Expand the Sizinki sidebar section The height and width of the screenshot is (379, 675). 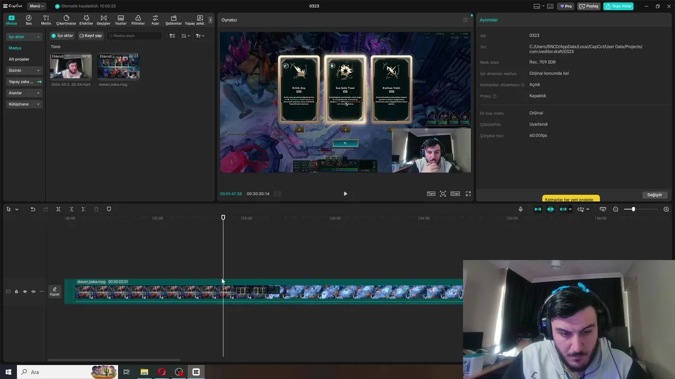pyautogui.click(x=24, y=71)
